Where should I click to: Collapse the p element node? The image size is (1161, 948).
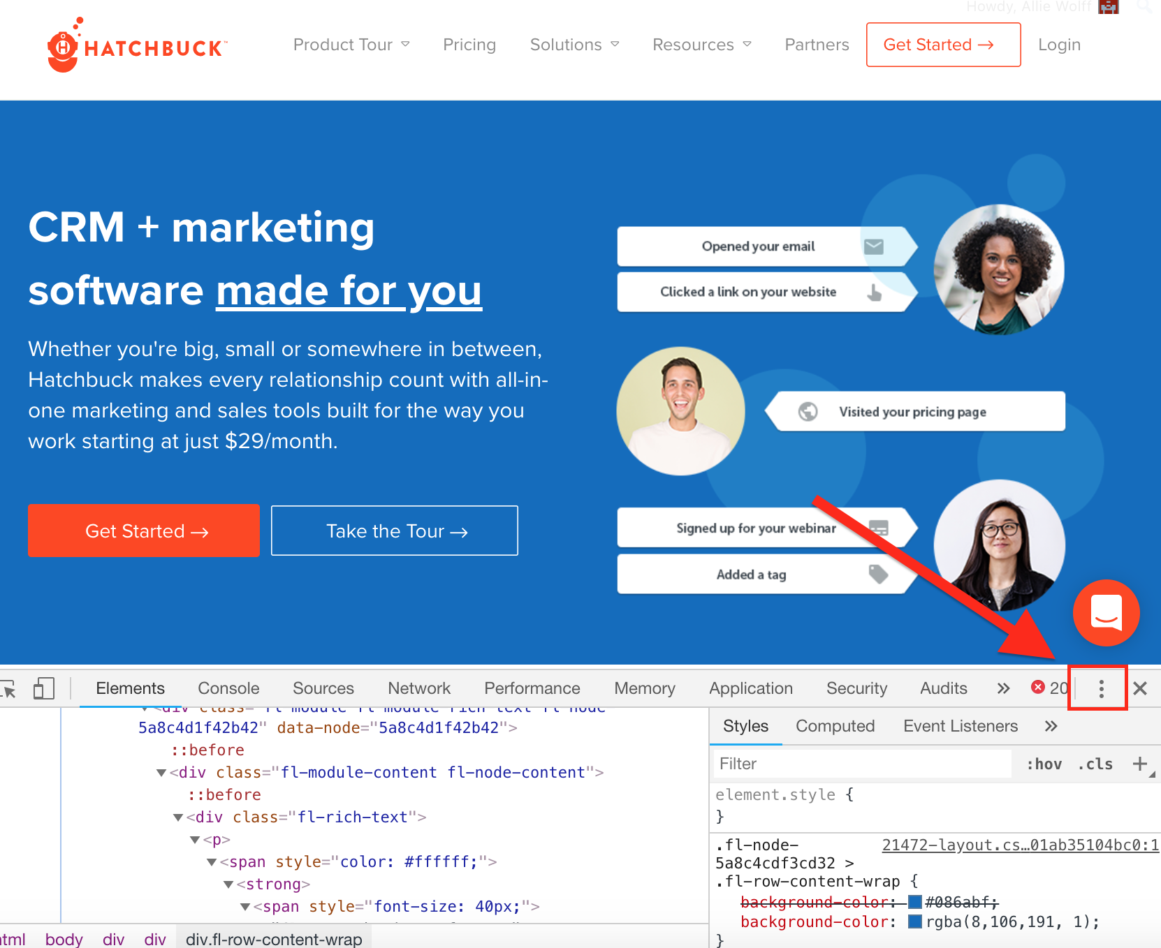pyautogui.click(x=195, y=840)
